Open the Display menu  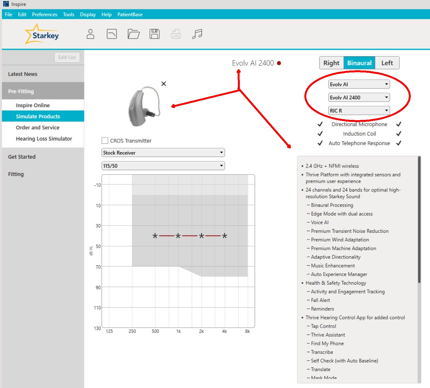88,15
